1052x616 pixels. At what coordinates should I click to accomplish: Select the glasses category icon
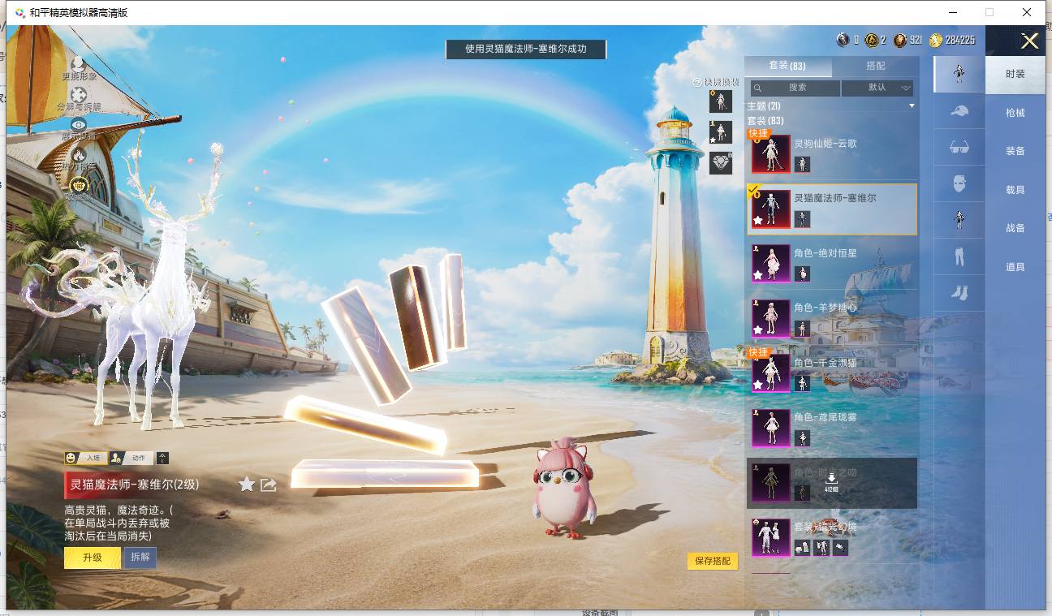click(x=959, y=147)
